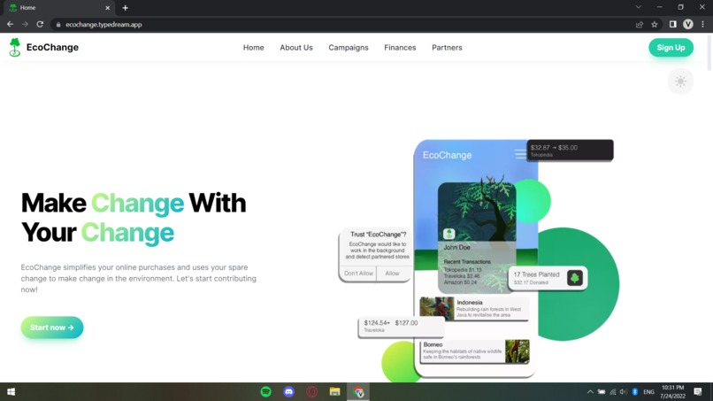713x401 pixels.
Task: Click the 17 Trees Planted tree icon
Action: [x=575, y=278]
